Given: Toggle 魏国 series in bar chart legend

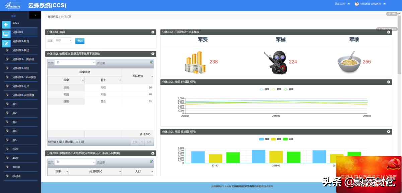Looking at the screenshot, I should point(264,139).
